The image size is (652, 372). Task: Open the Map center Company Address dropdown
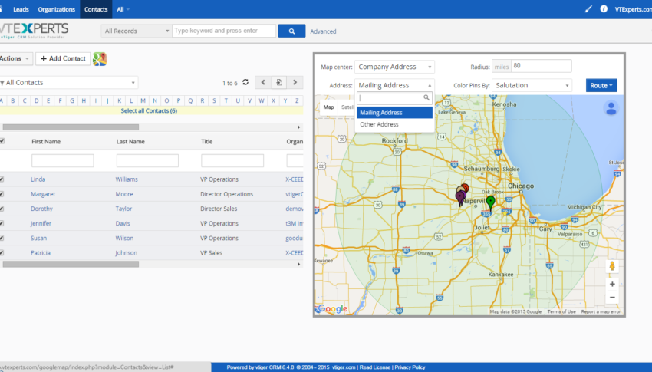coord(394,67)
